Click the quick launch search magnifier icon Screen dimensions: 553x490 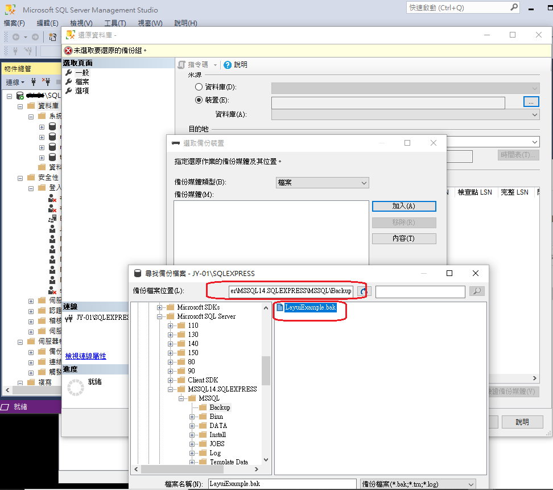pyautogui.click(x=514, y=7)
